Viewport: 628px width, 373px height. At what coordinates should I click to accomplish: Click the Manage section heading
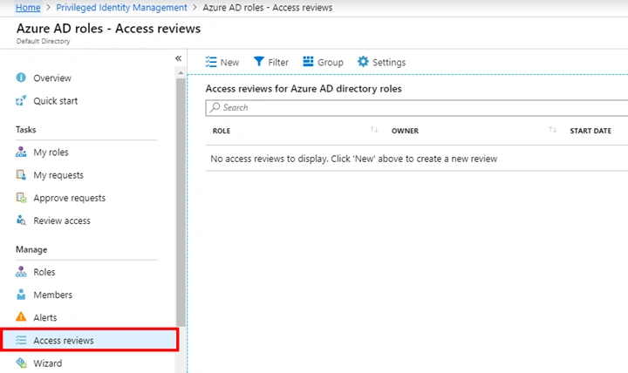click(31, 249)
